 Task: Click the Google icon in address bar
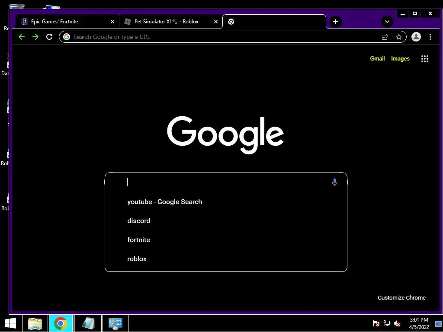[x=67, y=37]
